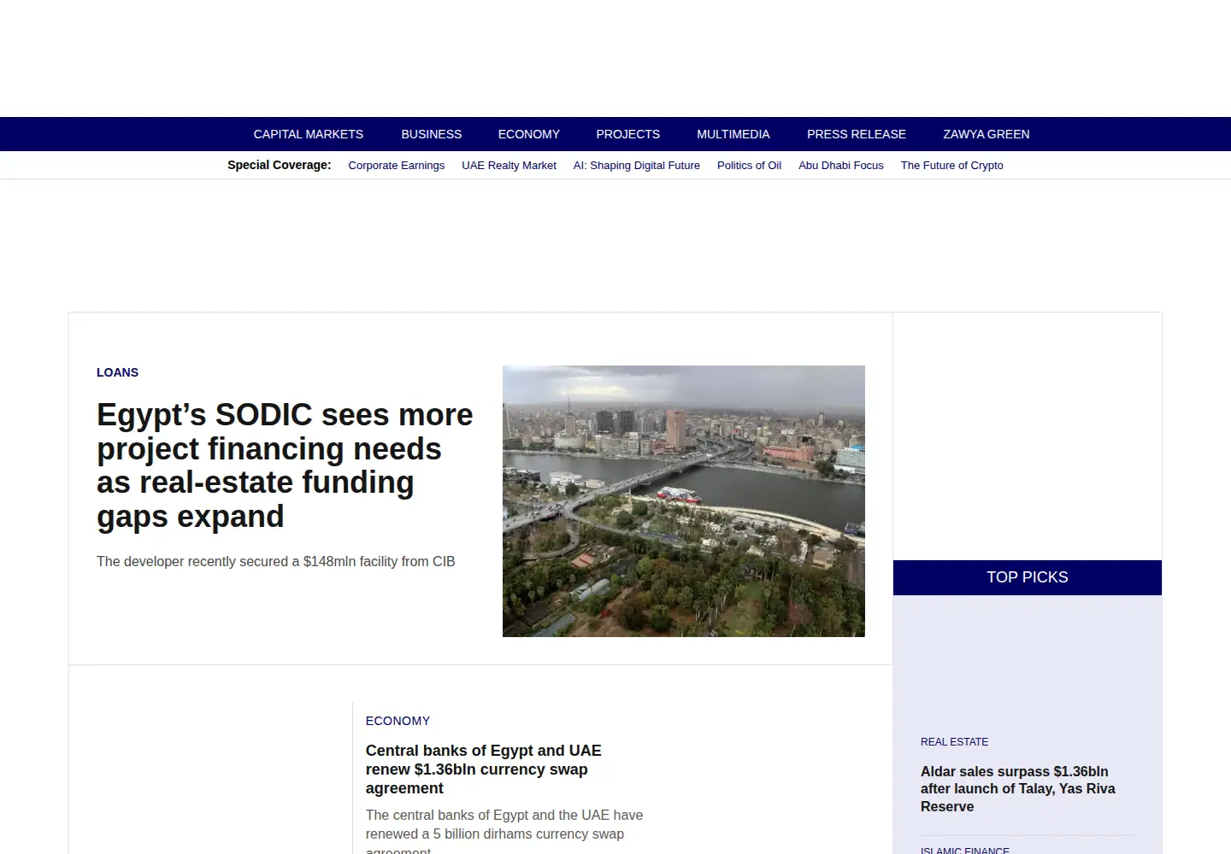Click the Special Coverage label

[279, 165]
